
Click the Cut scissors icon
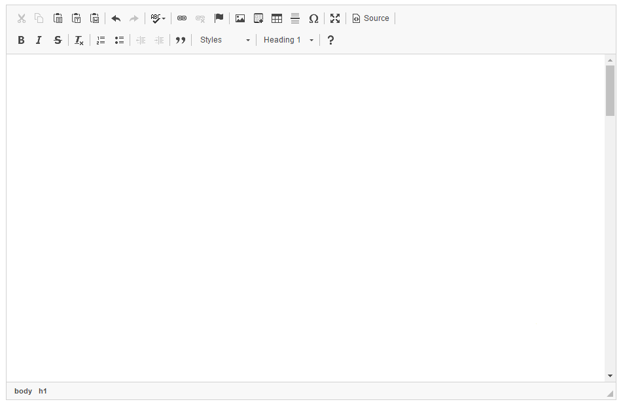(22, 18)
